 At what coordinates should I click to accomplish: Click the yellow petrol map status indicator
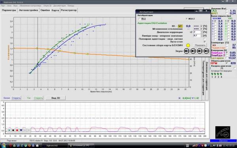coord(188,45)
